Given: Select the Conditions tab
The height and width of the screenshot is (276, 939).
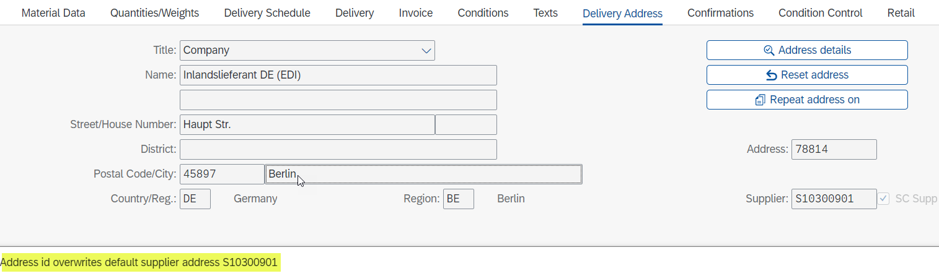Looking at the screenshot, I should point(483,13).
